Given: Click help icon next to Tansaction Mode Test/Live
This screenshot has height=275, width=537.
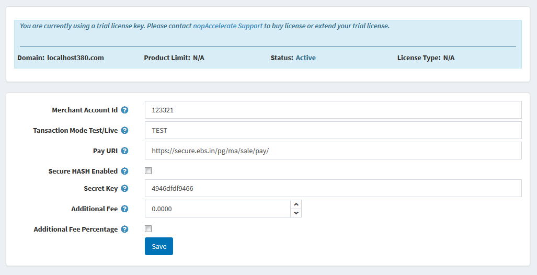Looking at the screenshot, I should pyautogui.click(x=124, y=131).
